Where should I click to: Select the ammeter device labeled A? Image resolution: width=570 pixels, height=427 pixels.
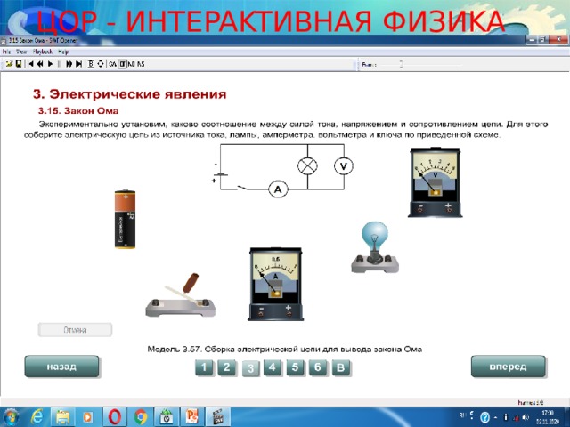(275, 285)
